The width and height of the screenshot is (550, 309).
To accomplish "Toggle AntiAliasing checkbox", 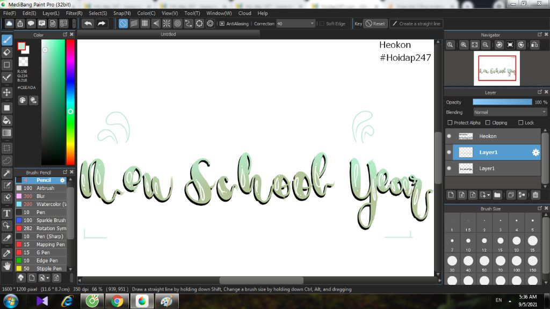I will pos(222,24).
